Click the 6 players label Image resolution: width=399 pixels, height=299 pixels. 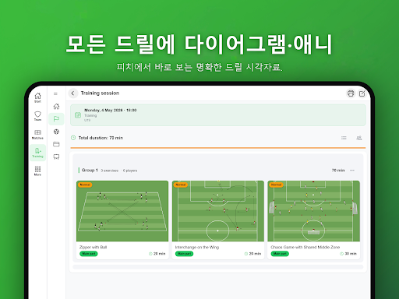(x=130, y=171)
